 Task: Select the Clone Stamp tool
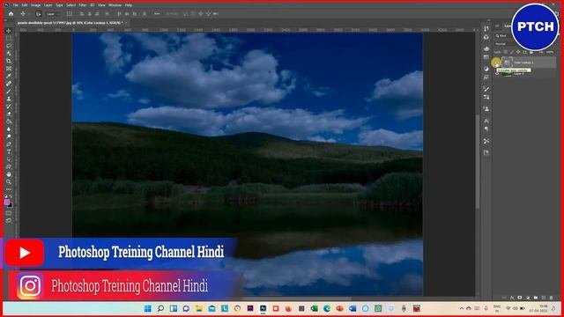9,99
